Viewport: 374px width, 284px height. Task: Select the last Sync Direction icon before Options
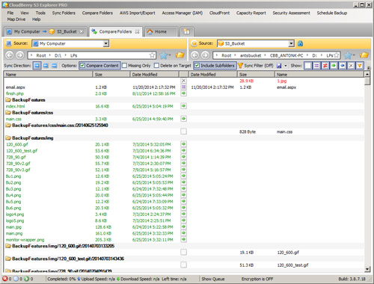54,66
